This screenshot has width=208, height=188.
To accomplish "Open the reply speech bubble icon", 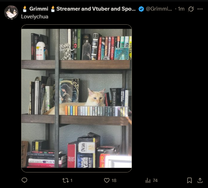I will pos(24,180).
